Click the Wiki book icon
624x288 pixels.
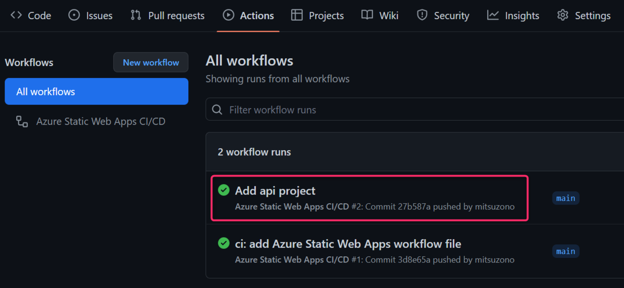368,15
